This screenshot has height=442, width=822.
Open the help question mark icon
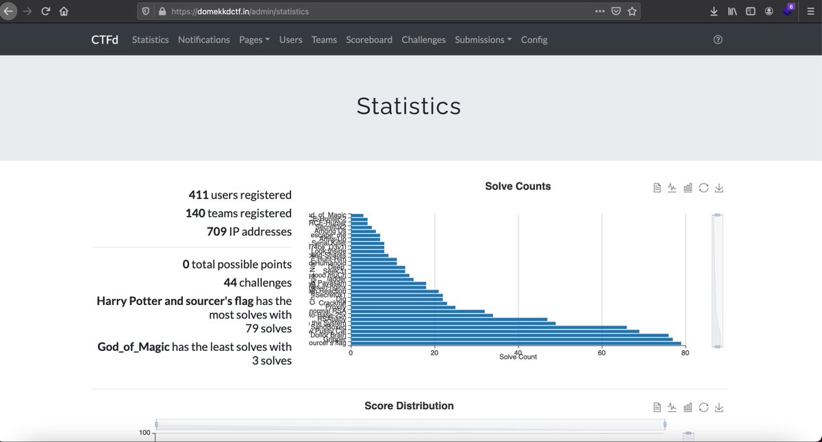718,40
